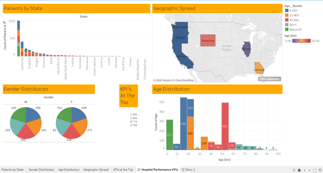Click the female pie slice labeled 438

tap(79, 115)
